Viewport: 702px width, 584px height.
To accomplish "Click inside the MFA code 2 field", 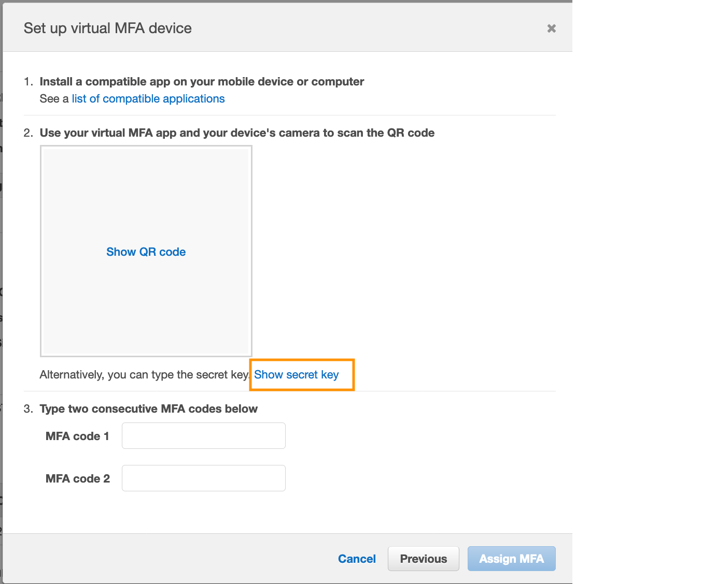I will point(203,478).
